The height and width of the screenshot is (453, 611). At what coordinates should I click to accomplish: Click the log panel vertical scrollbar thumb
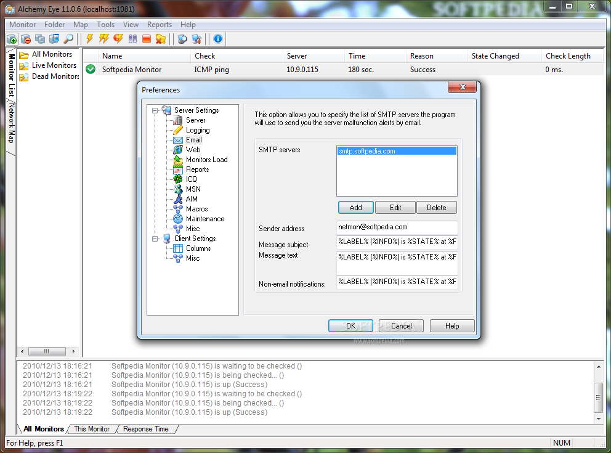click(x=598, y=398)
